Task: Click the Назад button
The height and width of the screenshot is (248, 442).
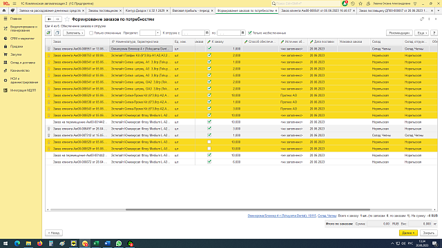Action: (54, 233)
